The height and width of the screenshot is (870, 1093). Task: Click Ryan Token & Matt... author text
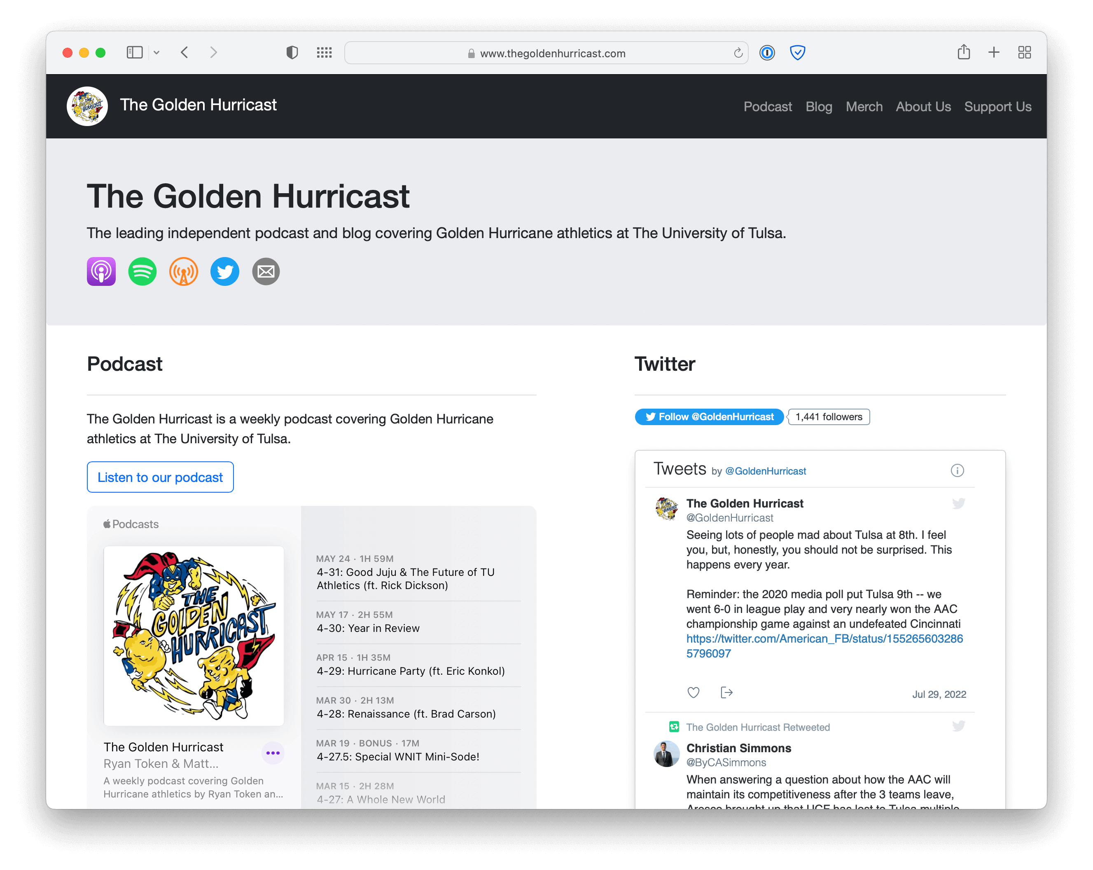coord(161,764)
